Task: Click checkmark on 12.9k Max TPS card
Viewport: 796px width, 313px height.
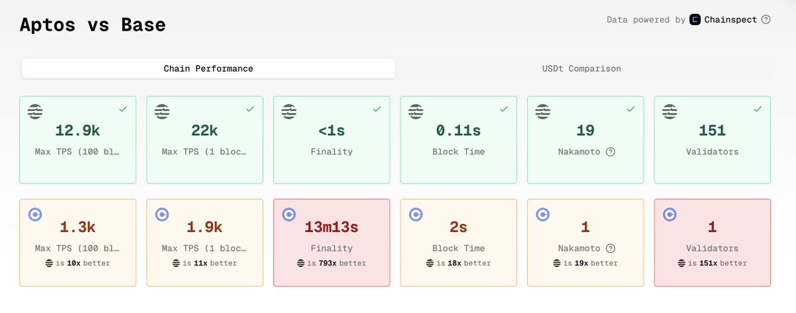Action: 123,109
